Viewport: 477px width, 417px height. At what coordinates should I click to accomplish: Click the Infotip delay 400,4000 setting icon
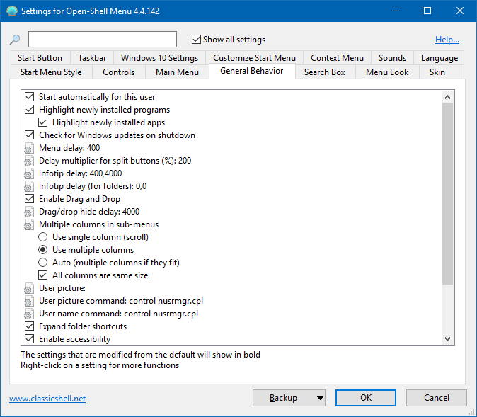tap(29, 173)
